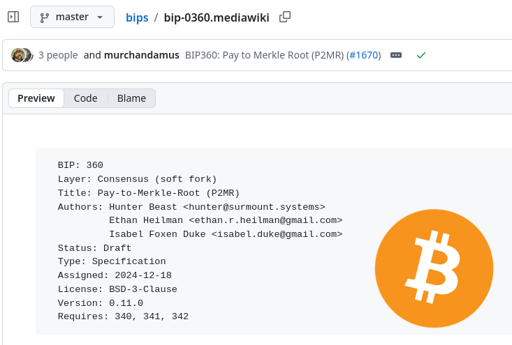Viewport: 512px width, 345px height.
Task: Open pull request #1670 link
Action: coord(364,55)
